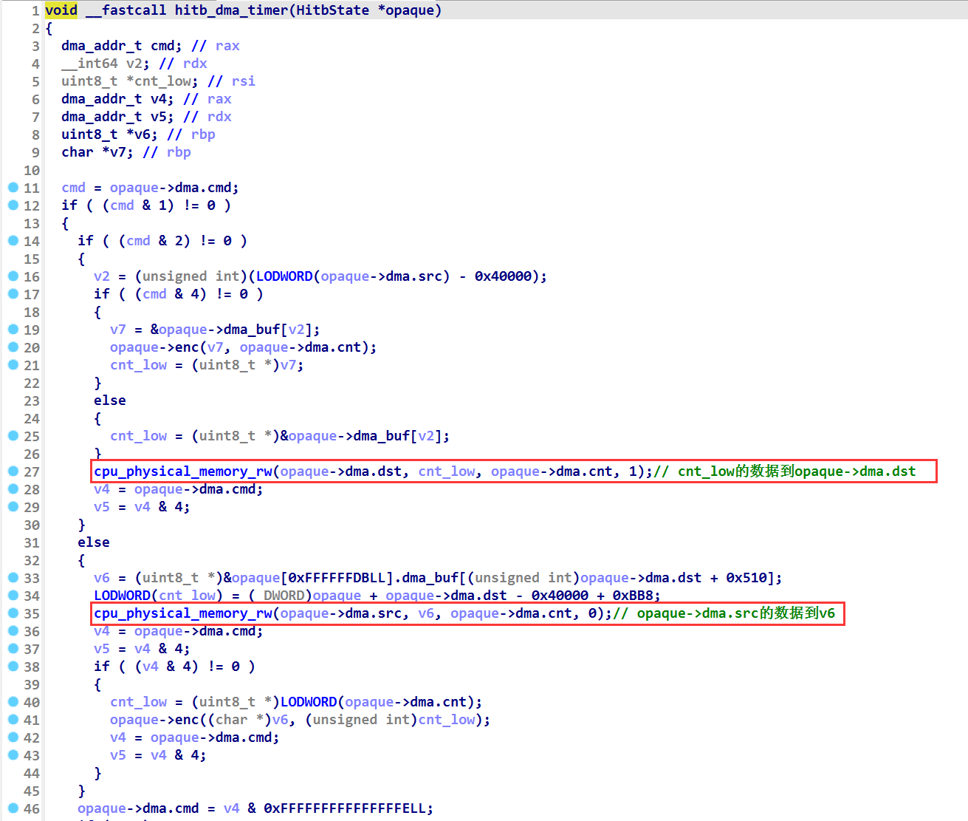This screenshot has width=968, height=821.
Task: Click line number 45 in the gutter
Action: point(31,791)
